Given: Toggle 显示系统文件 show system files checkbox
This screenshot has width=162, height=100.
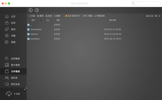Looking at the screenshot, I should tap(66, 16).
